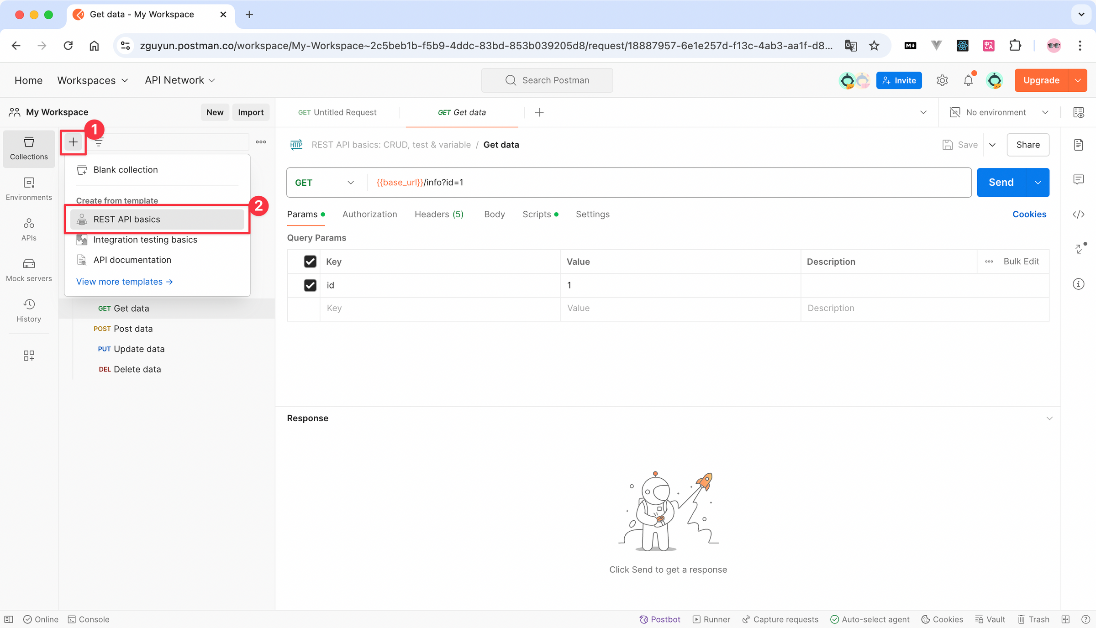The height and width of the screenshot is (628, 1096).
Task: Open the request info icon in right sidebar
Action: [x=1078, y=284]
